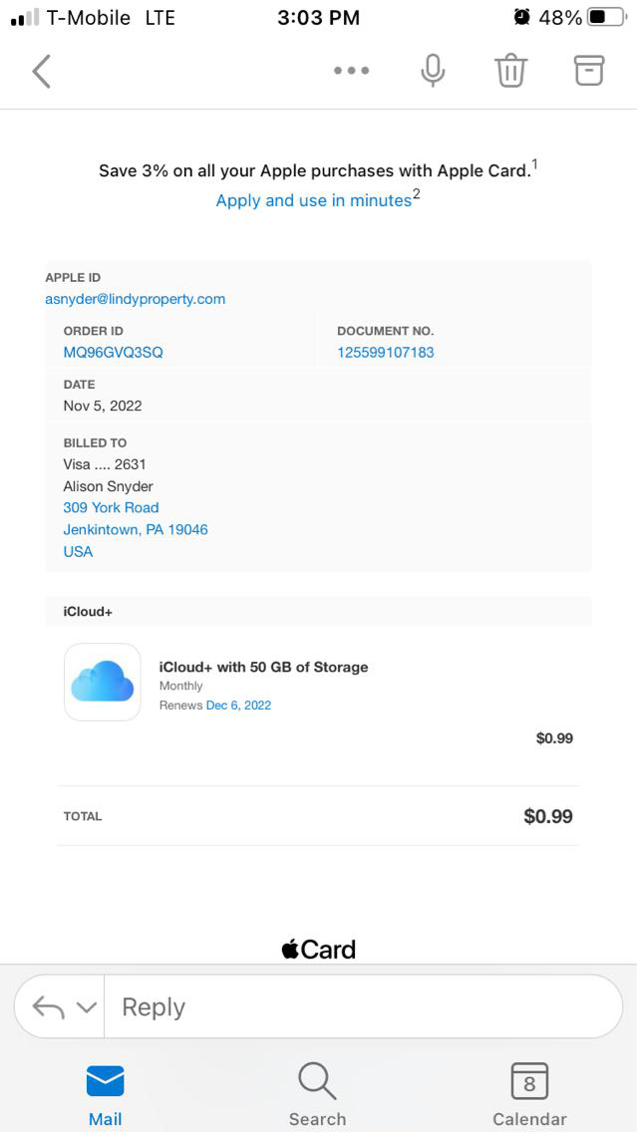Tap the reply arrow icon
The width and height of the screenshot is (637, 1132).
pyautogui.click(x=48, y=1007)
